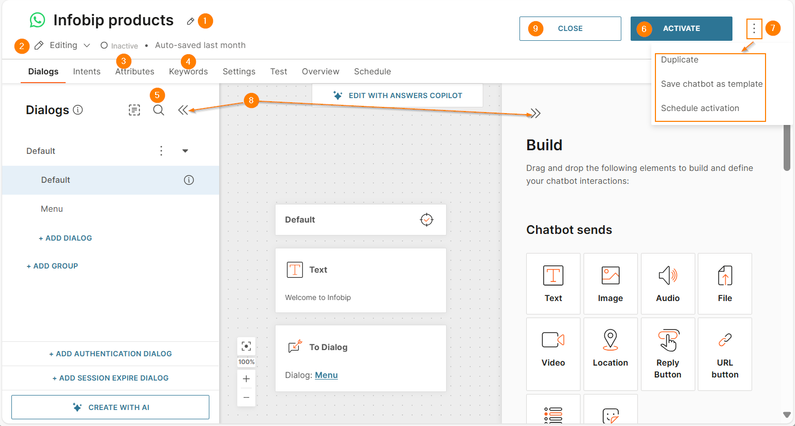Open the Default group three-dot menu
Viewport: 795px width, 426px height.
point(161,151)
